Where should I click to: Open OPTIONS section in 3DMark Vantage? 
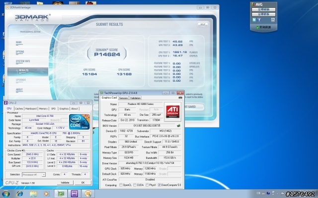tap(20, 51)
